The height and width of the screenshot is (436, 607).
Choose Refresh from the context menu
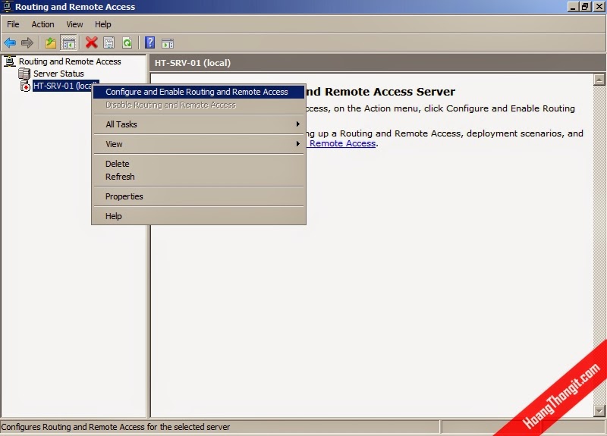tap(199, 177)
